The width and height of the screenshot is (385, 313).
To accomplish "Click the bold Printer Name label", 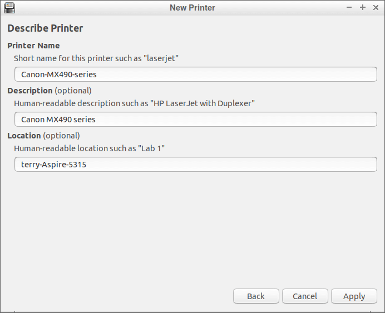I will point(33,46).
